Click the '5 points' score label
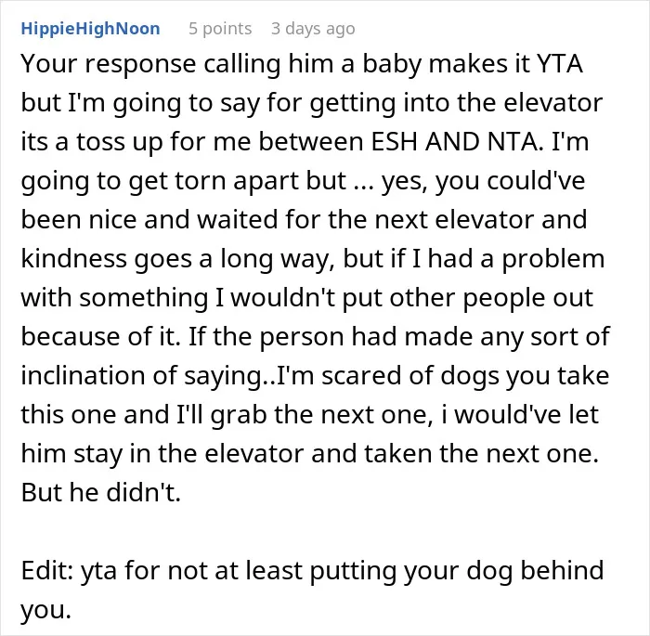Screen dimensions: 650x636 (220, 29)
